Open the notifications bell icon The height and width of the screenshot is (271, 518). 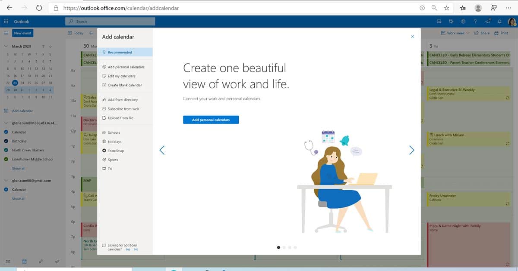[500, 21]
